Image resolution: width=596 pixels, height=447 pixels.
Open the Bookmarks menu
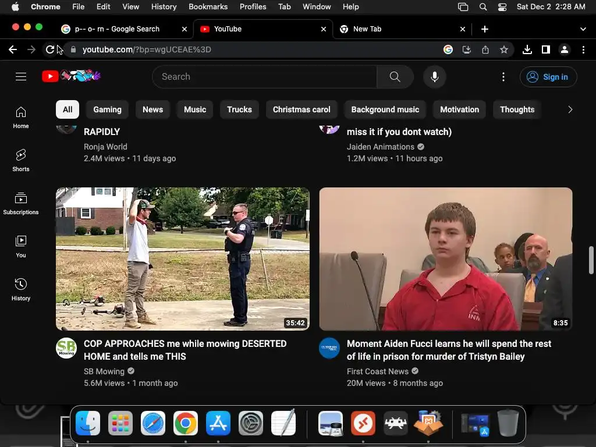pyautogui.click(x=208, y=7)
